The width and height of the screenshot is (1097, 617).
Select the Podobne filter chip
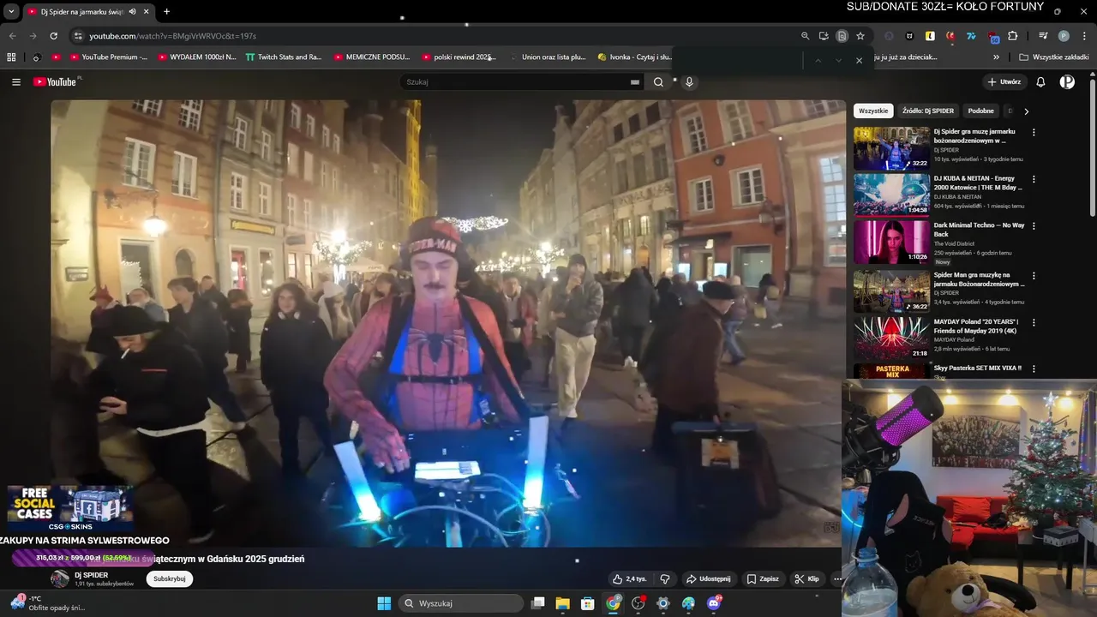[980, 111]
